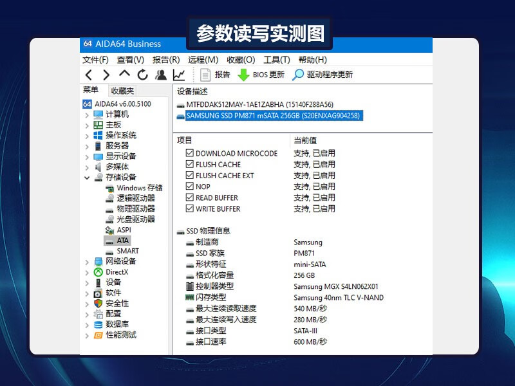The image size is (515, 386).
Task: Click the 主板 motherboard icon
Action: 98,125
